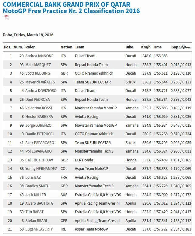Open the PDF download icon
195x236 pixels.
tap(7, 17)
